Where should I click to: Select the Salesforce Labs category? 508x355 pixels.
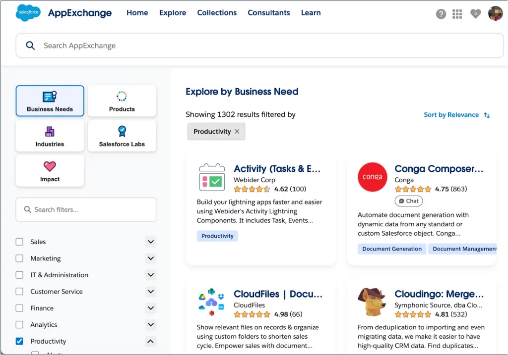coord(122,135)
